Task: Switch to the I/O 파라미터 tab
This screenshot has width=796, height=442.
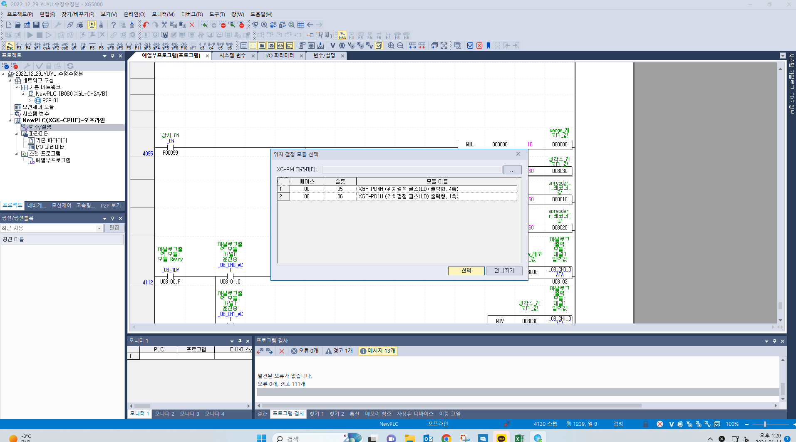Action: 280,56
